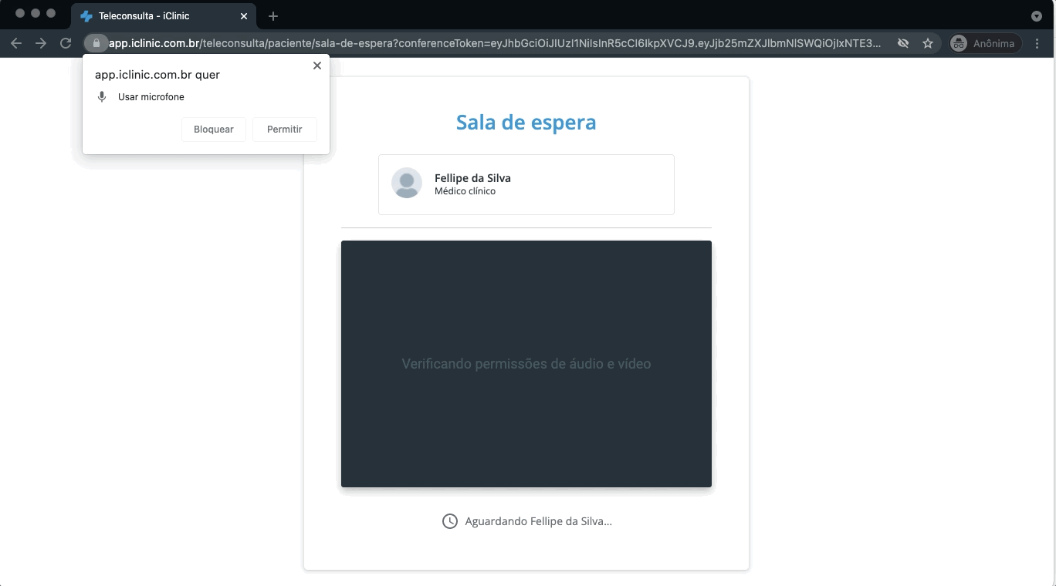
Task: Open a new browser tab
Action: coord(273,15)
